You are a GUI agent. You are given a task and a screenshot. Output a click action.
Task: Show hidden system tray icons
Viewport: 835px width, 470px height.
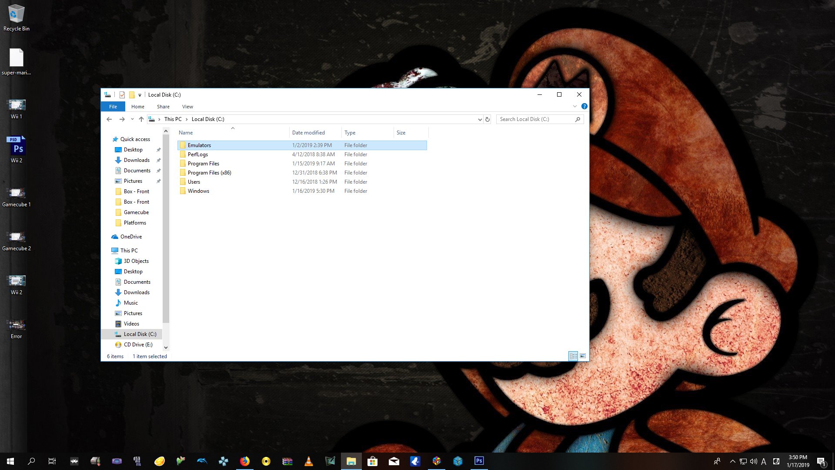[x=732, y=461]
